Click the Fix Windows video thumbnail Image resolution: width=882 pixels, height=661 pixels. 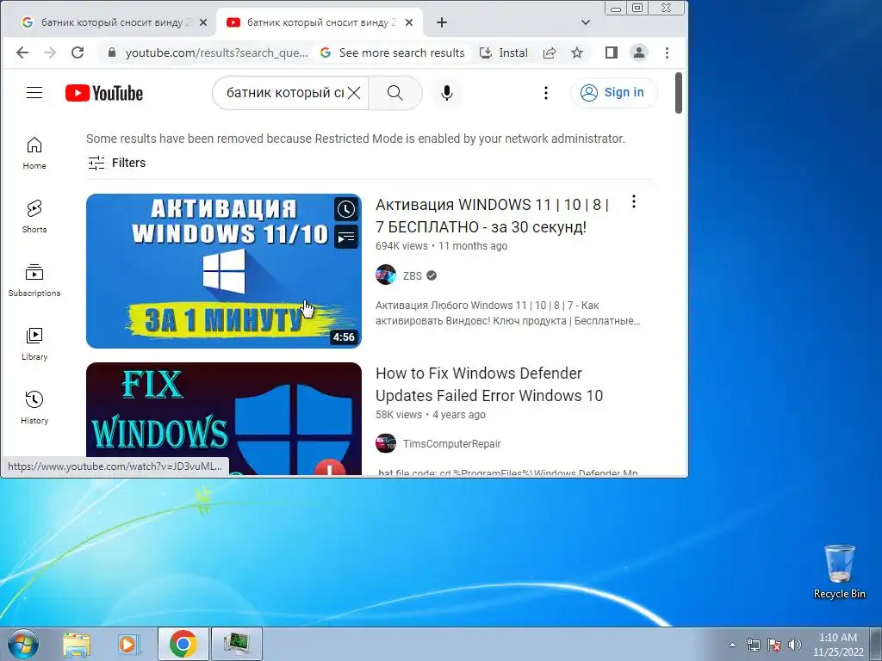pos(224,419)
